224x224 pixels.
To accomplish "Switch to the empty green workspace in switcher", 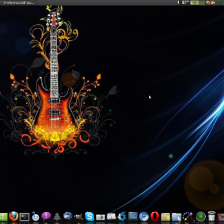I will tap(202, 2).
